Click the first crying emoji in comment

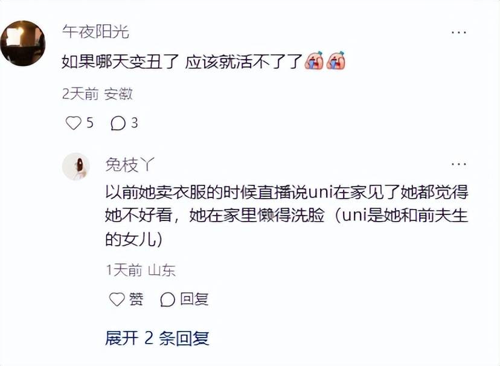tap(314, 60)
